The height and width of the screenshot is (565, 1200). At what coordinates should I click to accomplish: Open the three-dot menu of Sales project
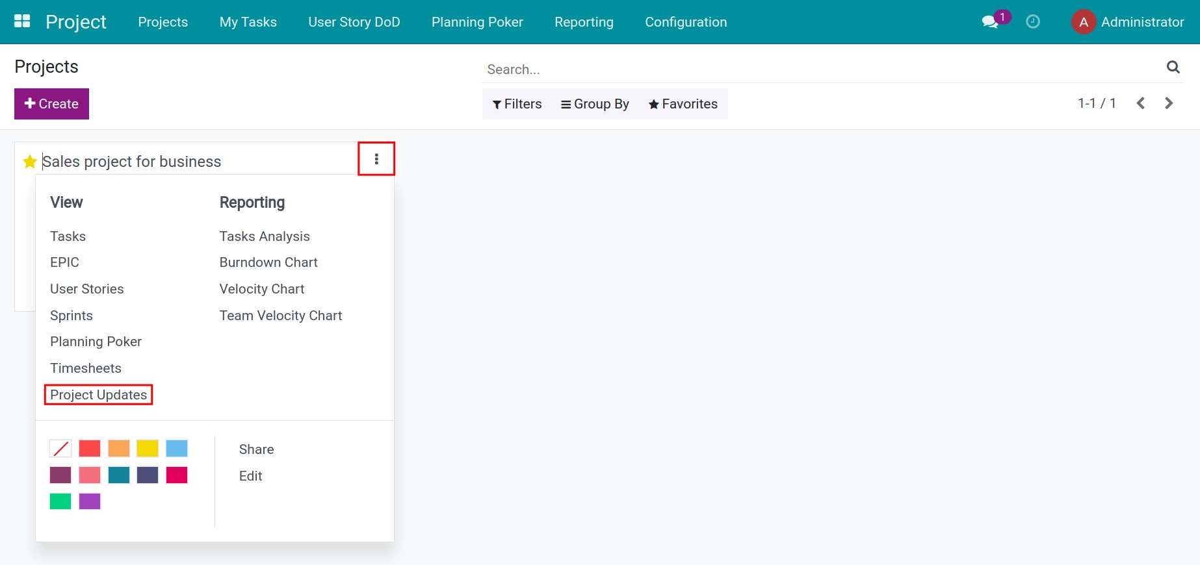coord(376,159)
